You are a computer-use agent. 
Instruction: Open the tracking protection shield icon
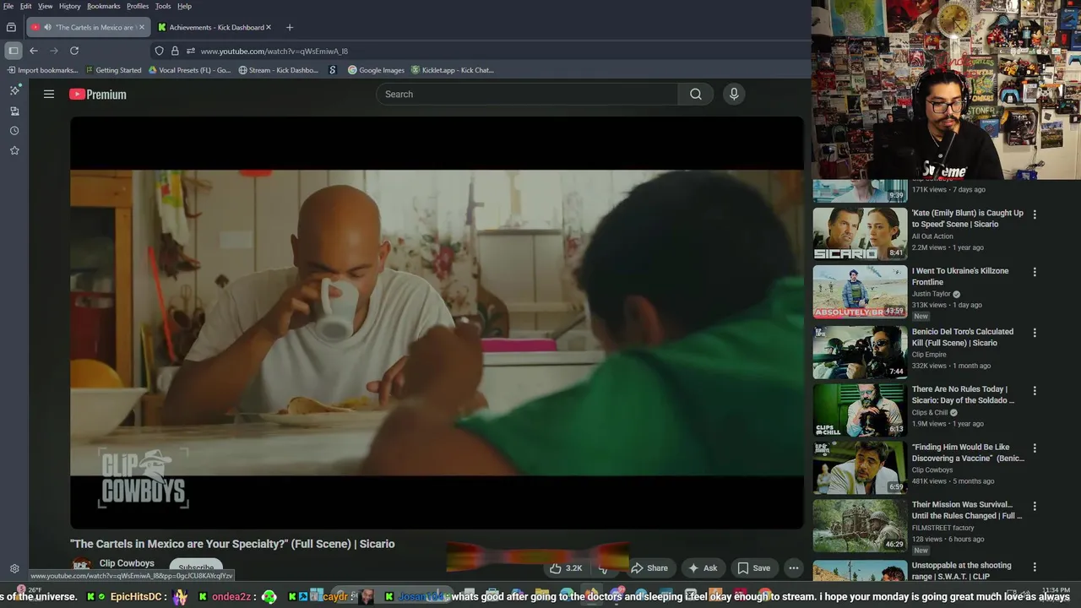(159, 51)
